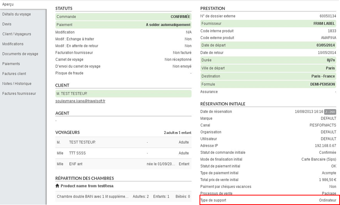Select client name M. TEST TESTEUR
Screen dimensions: 340x205
click(x=72, y=93)
